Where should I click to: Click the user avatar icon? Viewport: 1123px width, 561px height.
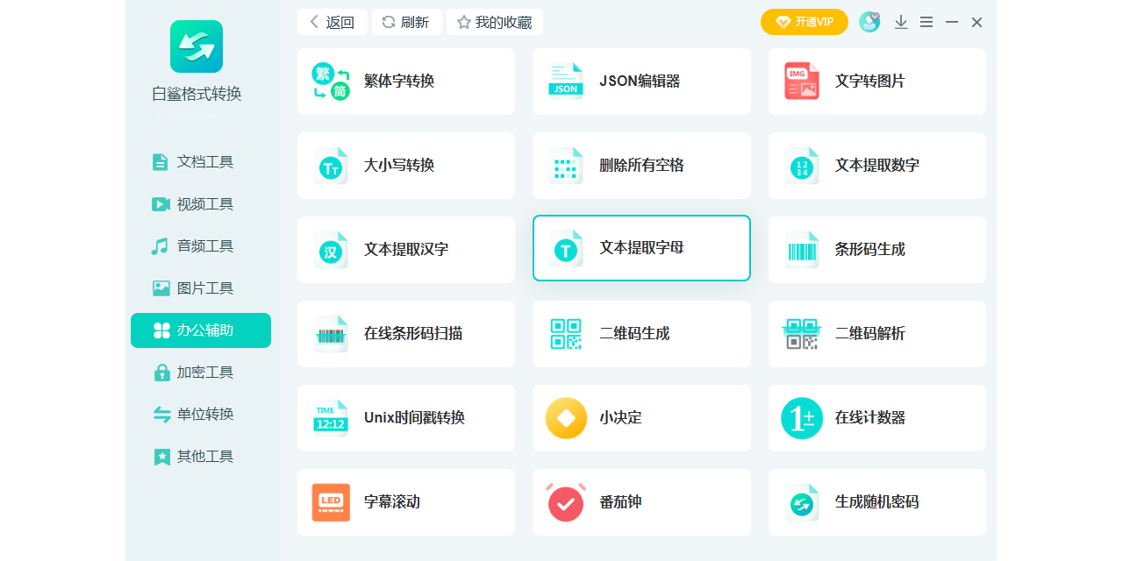[869, 22]
